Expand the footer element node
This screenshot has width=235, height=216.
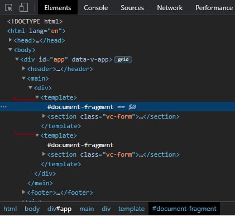[x=23, y=192]
